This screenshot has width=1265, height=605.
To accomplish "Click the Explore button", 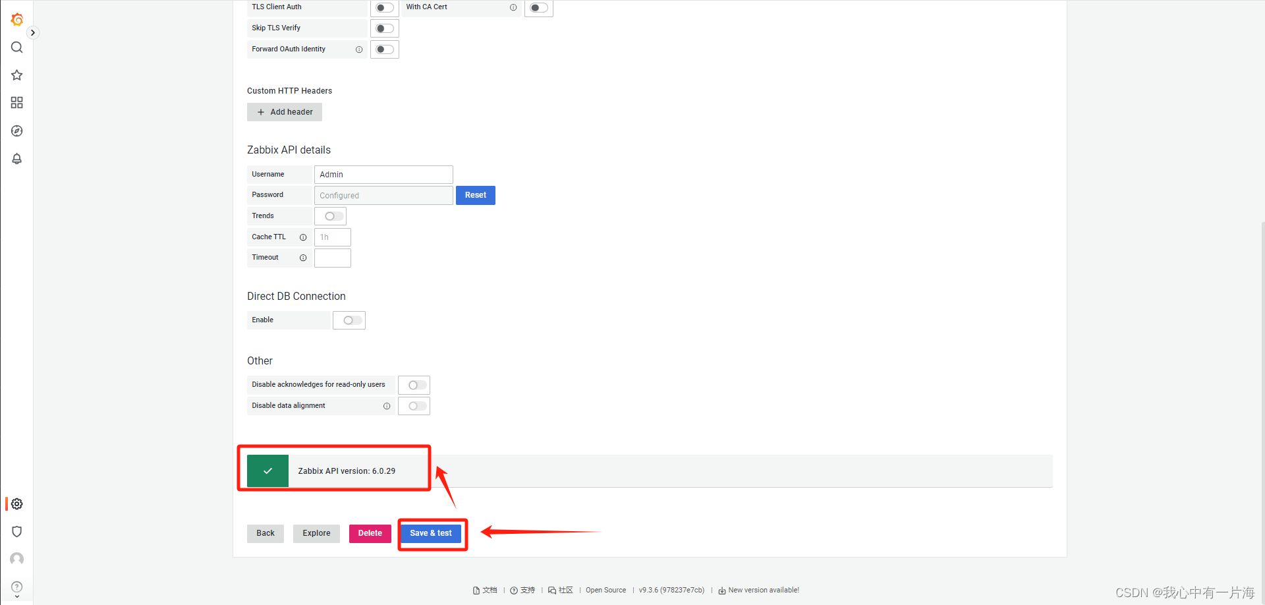I will [317, 533].
